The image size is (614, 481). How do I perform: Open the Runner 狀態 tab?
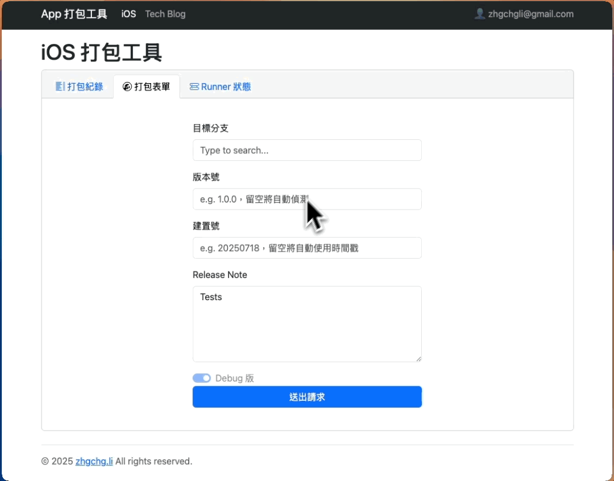point(220,87)
